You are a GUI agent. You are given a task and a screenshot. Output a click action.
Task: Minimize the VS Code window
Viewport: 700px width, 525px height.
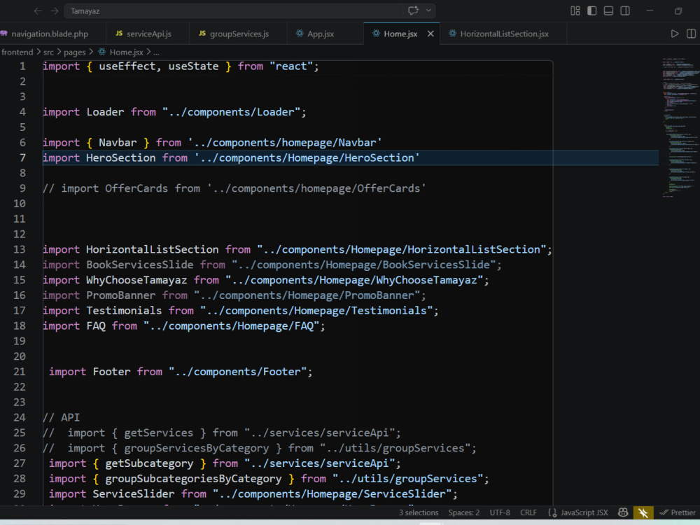pyautogui.click(x=650, y=10)
